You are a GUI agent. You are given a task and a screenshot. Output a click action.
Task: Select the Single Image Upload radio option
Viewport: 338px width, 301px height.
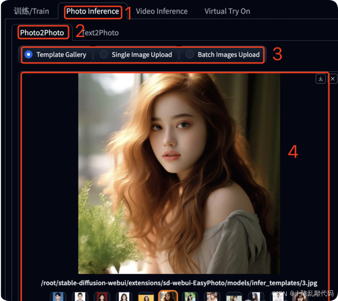pos(136,54)
